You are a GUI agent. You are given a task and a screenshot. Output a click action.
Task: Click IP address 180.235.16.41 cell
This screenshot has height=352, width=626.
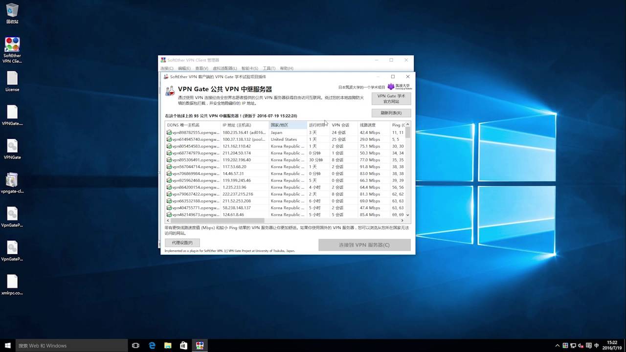(244, 132)
